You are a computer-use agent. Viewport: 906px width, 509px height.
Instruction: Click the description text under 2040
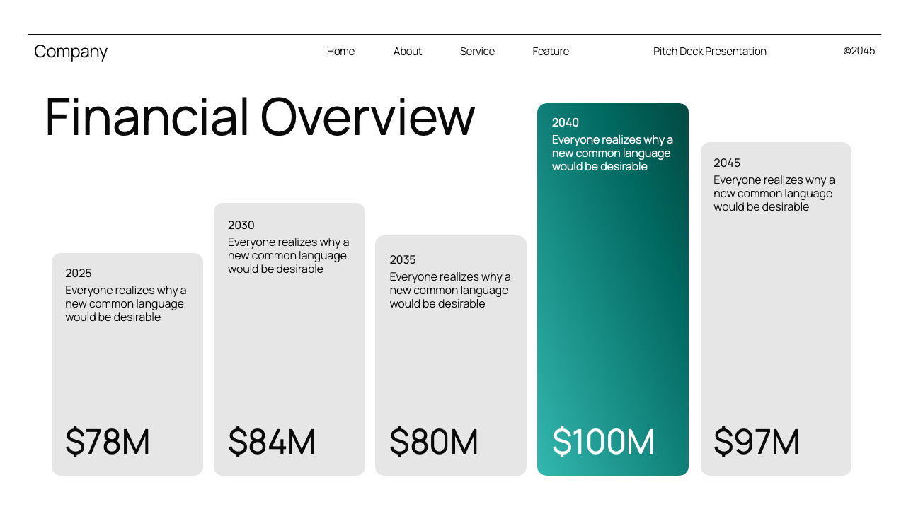point(613,153)
